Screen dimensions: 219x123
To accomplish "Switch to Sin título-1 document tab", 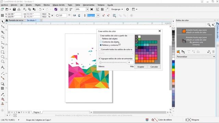I will pyautogui.click(x=31, y=20).
